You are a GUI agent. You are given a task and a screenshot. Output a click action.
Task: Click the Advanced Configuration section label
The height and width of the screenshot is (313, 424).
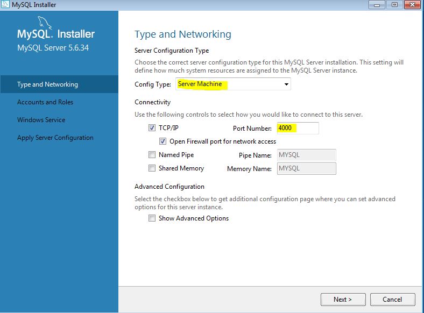coord(169,187)
